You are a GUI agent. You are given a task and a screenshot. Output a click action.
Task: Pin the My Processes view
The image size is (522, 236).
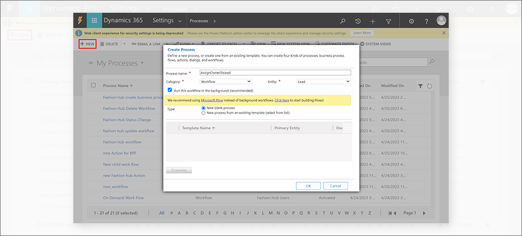pos(90,63)
